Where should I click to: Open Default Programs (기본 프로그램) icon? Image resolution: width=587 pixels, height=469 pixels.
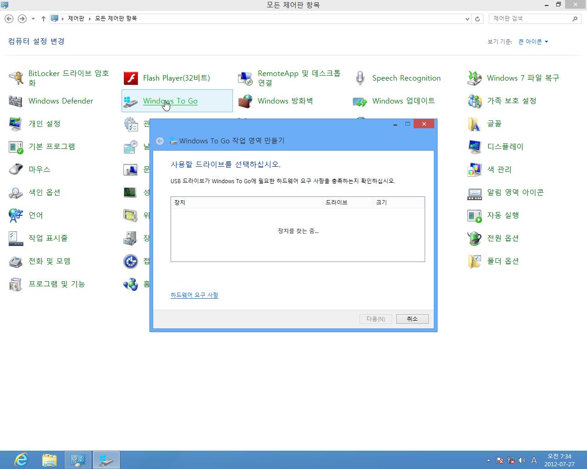(x=16, y=147)
